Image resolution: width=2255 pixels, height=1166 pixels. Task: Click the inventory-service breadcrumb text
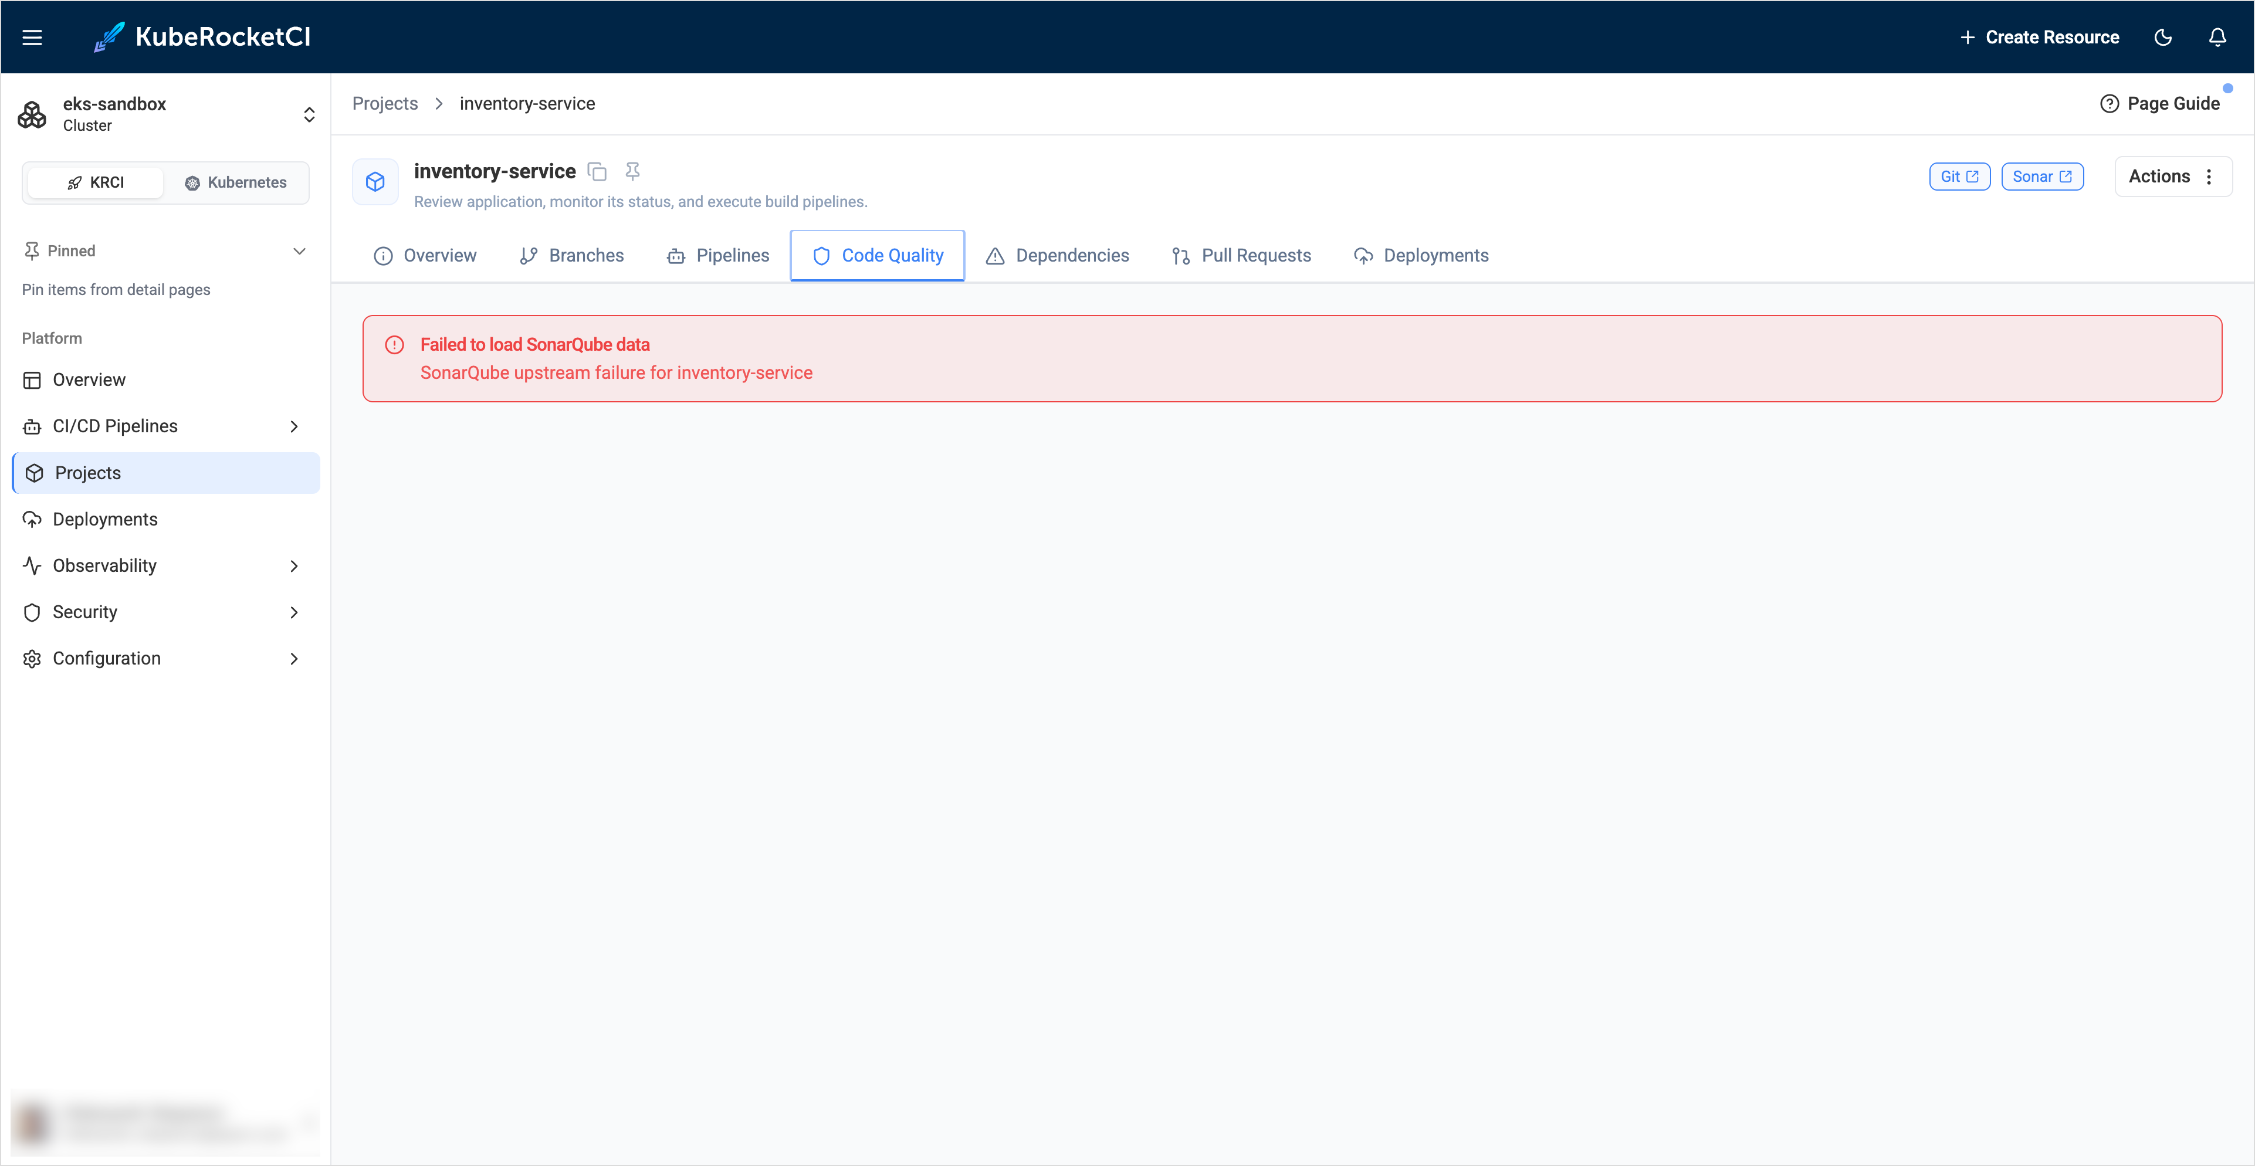527,103
